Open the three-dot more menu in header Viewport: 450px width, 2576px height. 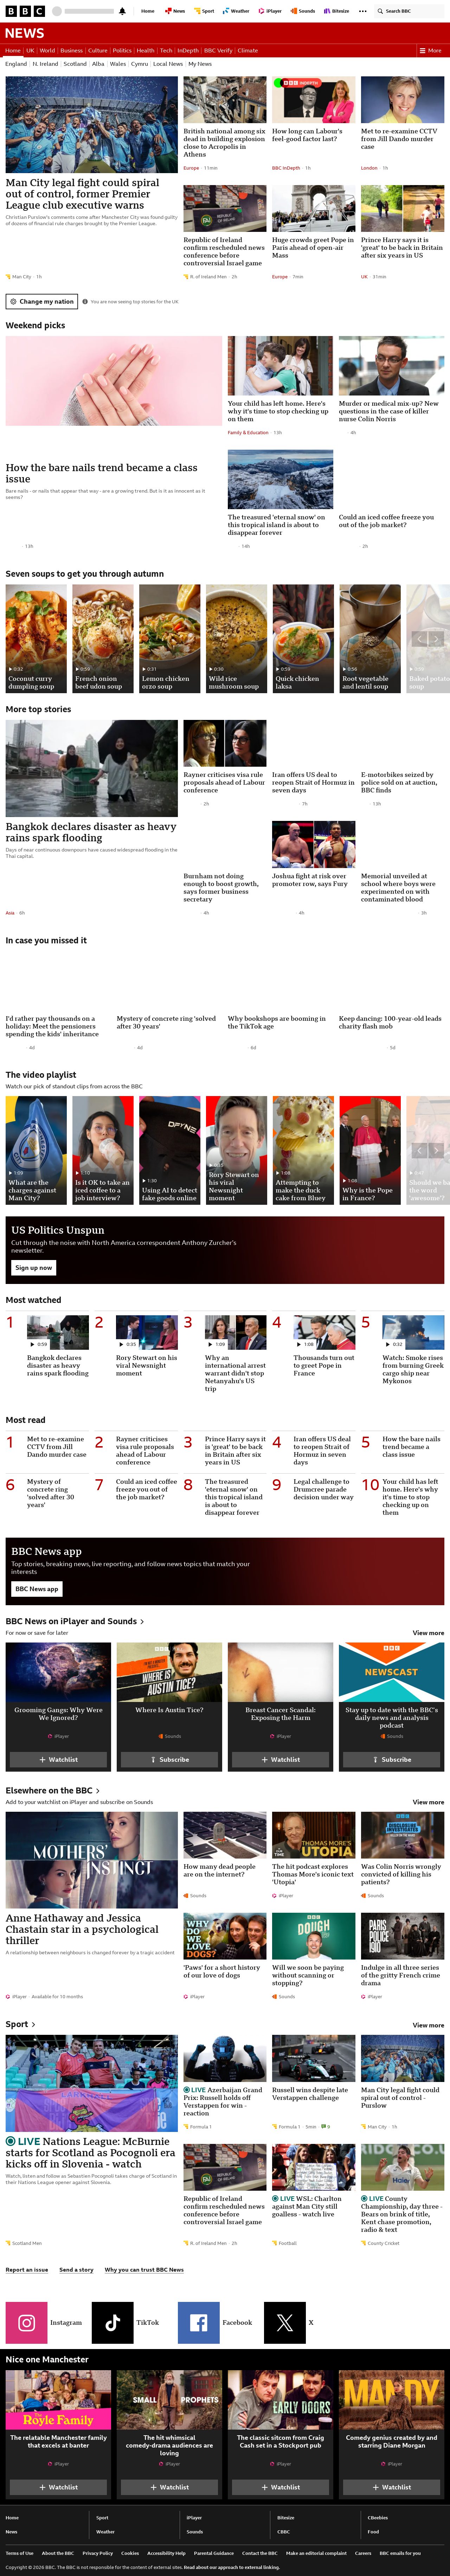(x=363, y=11)
